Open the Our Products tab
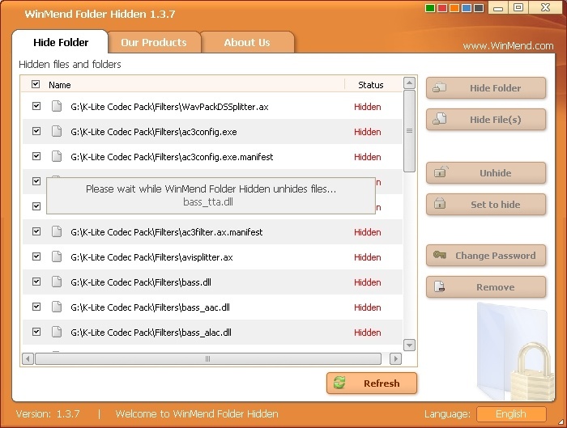 [154, 42]
